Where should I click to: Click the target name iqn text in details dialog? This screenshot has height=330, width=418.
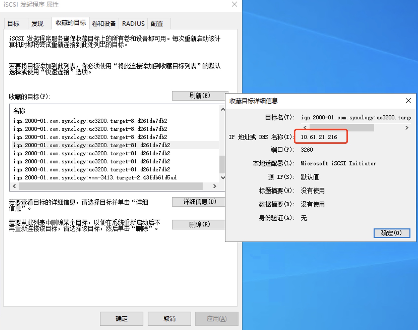click(356, 117)
